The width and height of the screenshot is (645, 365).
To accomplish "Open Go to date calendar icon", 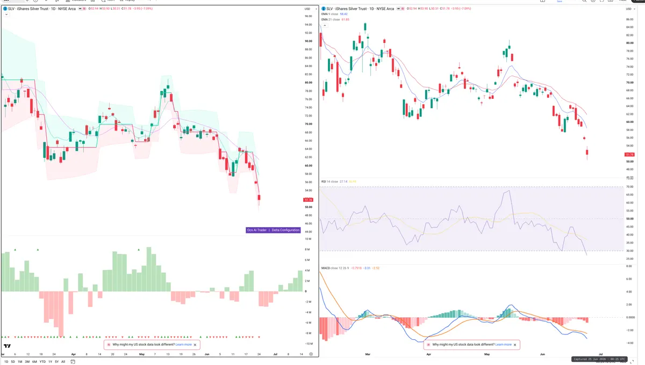I will [73, 362].
